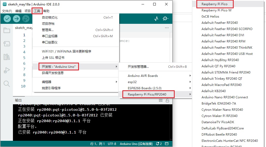Viewport: 266px width, 147px height.
Task: Select 项目存档 menu entry
Action: (x=76, y=24)
